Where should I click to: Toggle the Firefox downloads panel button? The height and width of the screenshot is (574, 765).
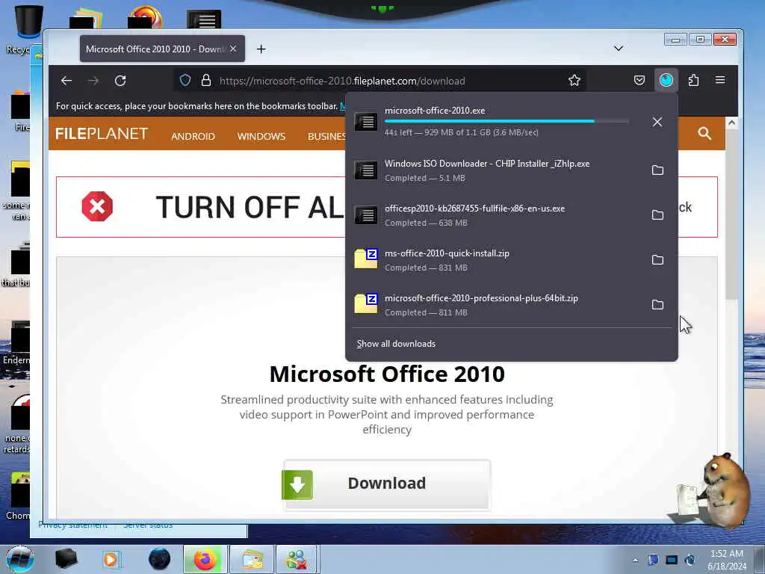click(x=666, y=80)
